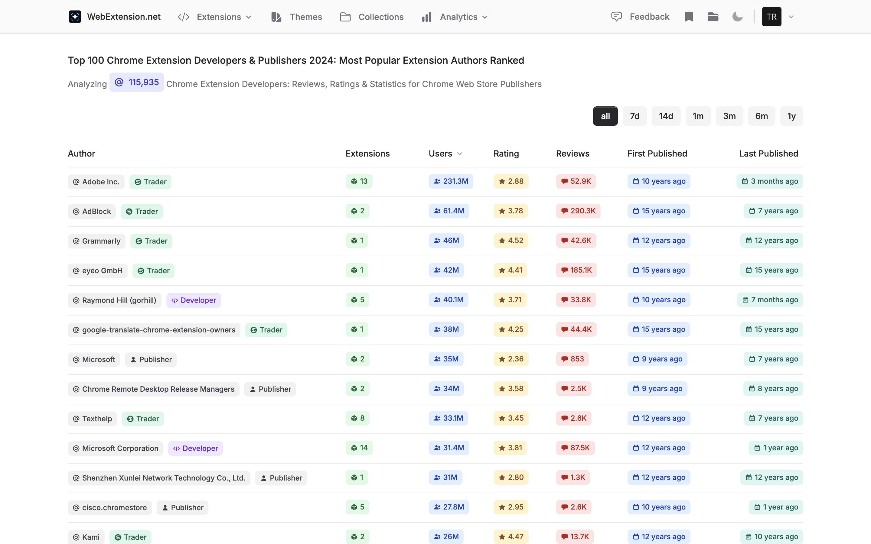The height and width of the screenshot is (544, 871).
Task: Click the Extensions column header
Action: pyautogui.click(x=367, y=154)
